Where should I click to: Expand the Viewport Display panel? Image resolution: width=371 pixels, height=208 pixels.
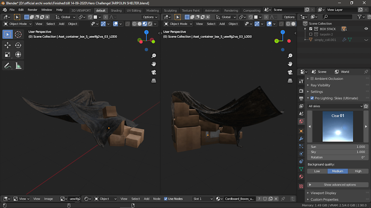tap(323, 193)
